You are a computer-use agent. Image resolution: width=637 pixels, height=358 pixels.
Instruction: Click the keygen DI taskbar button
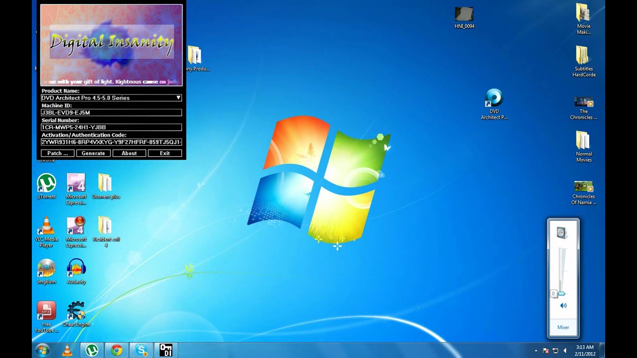166,350
